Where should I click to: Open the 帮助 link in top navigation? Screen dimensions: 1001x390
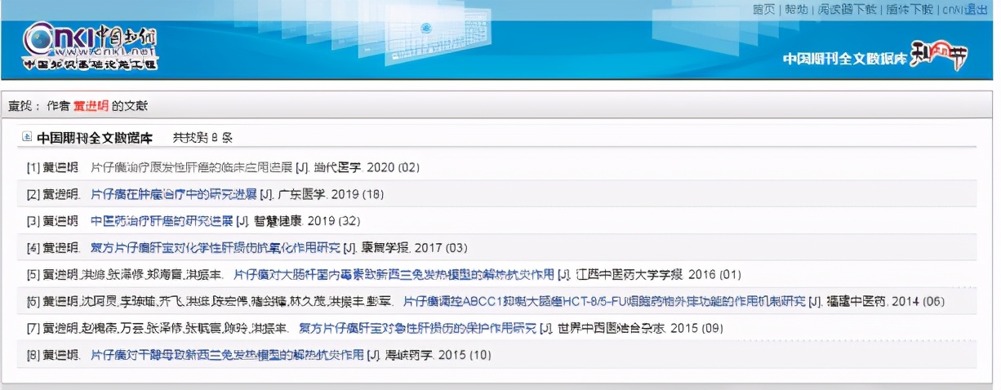click(x=796, y=9)
